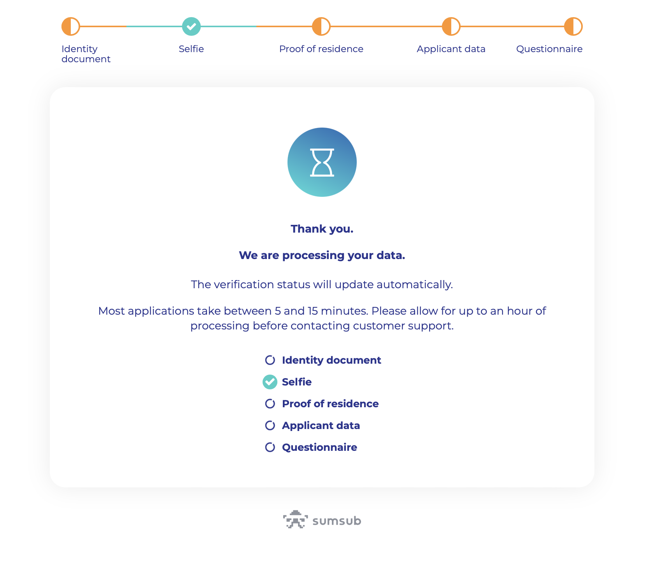Select the Identity document label in stepper

(86, 54)
